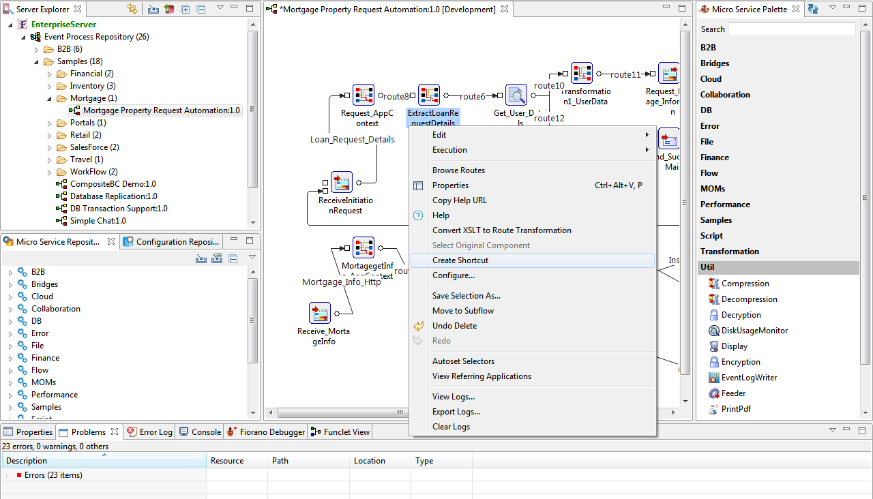Open the Finance category in the palette
Screen dimensions: 873x499
point(778,157)
